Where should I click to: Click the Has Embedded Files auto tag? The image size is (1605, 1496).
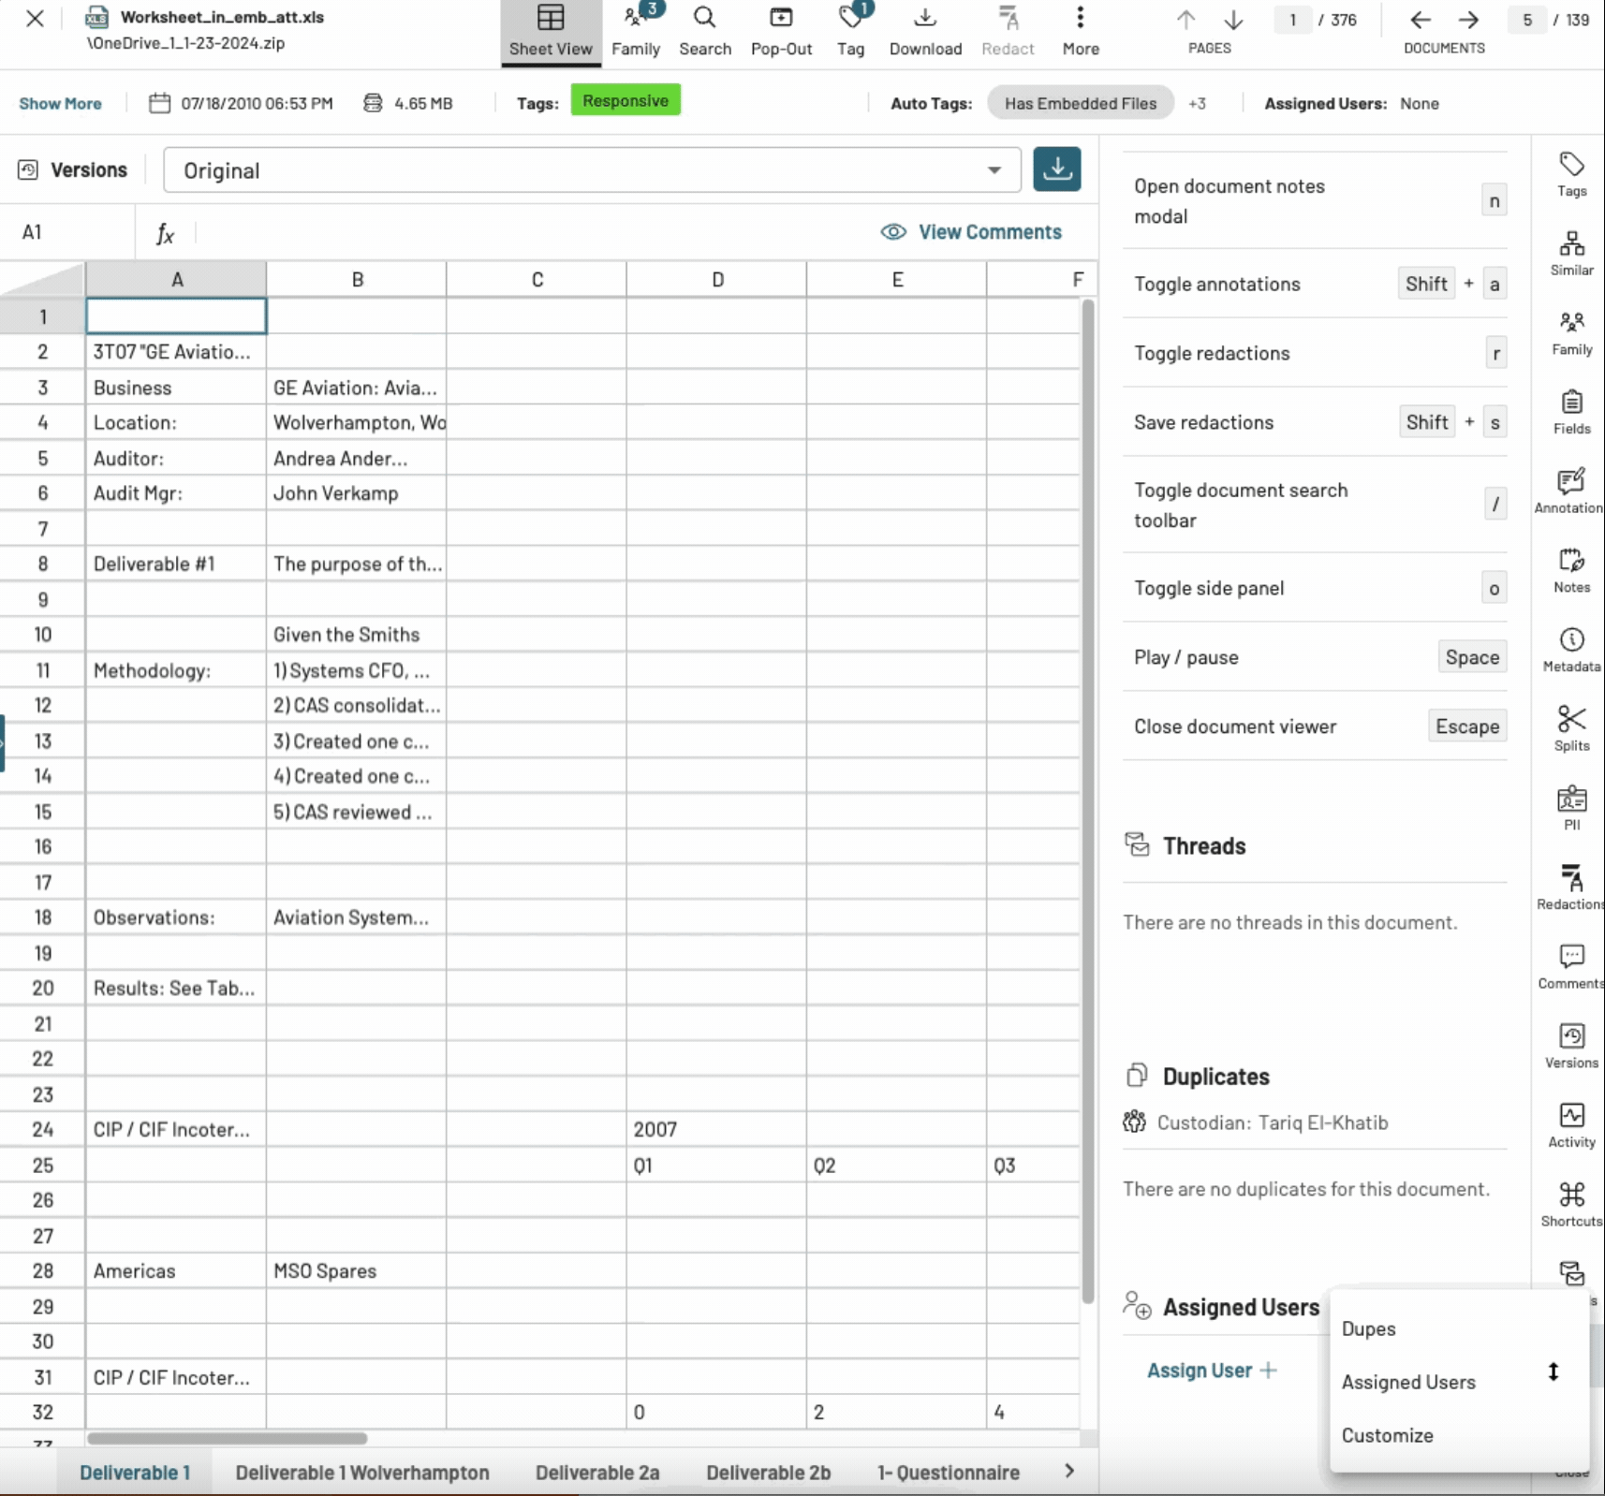1081,104
